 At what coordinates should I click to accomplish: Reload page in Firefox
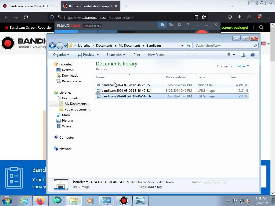click(26, 17)
